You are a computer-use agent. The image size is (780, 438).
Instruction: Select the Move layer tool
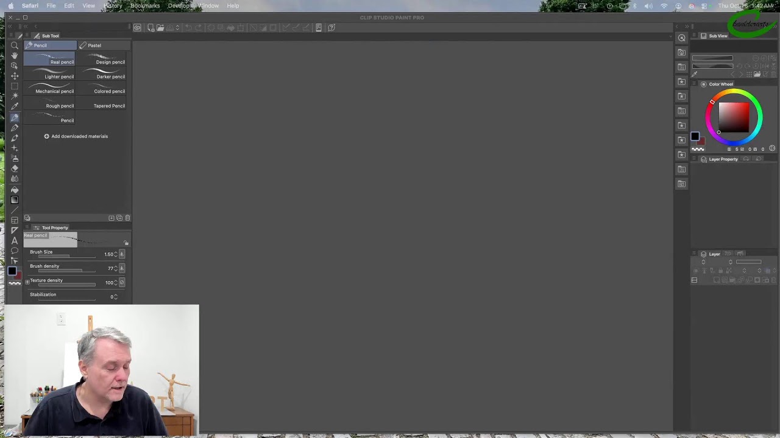point(15,76)
